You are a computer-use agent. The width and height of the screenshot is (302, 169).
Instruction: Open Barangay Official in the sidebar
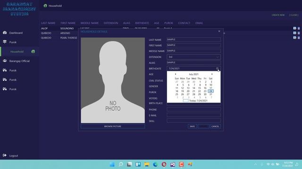tap(19, 61)
